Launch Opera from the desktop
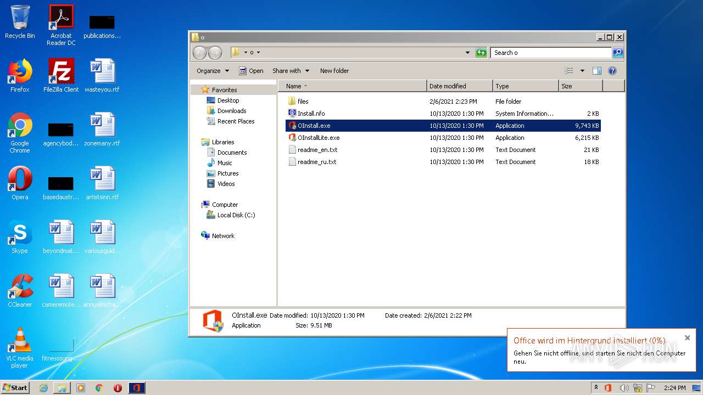This screenshot has height=395, width=703. [20, 183]
